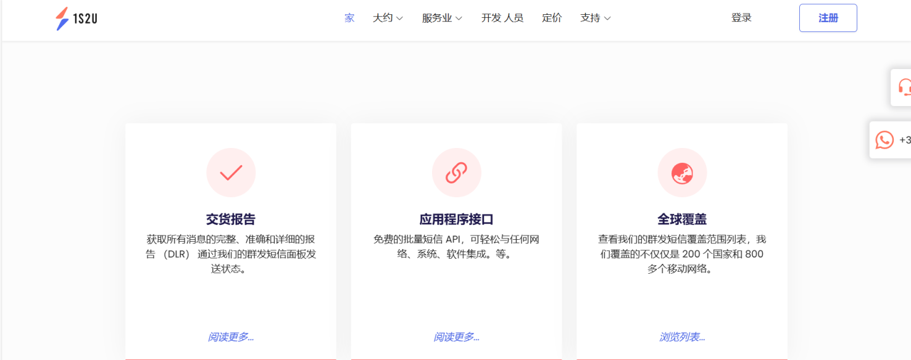This screenshot has height=360, width=911.
Task: Expand the 大约 dropdown menu
Action: point(388,18)
